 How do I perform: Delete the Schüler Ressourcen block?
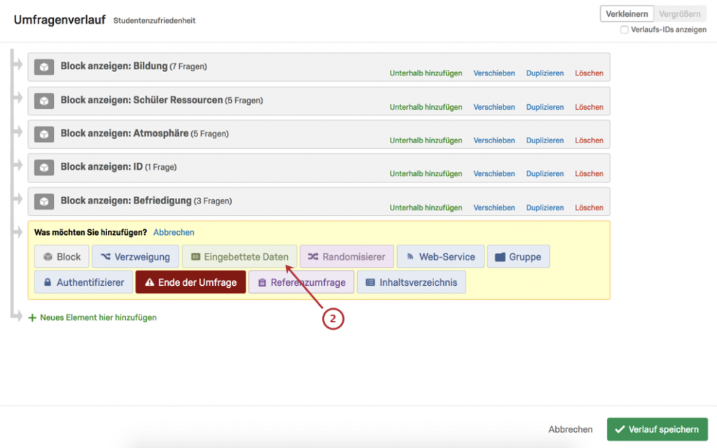coord(589,107)
